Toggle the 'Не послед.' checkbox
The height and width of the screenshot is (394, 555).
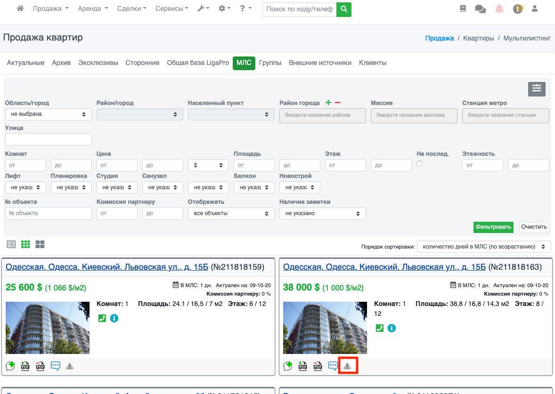(x=419, y=163)
